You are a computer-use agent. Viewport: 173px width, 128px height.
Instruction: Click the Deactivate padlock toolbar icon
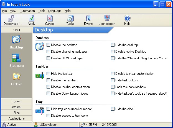[x=11, y=18]
